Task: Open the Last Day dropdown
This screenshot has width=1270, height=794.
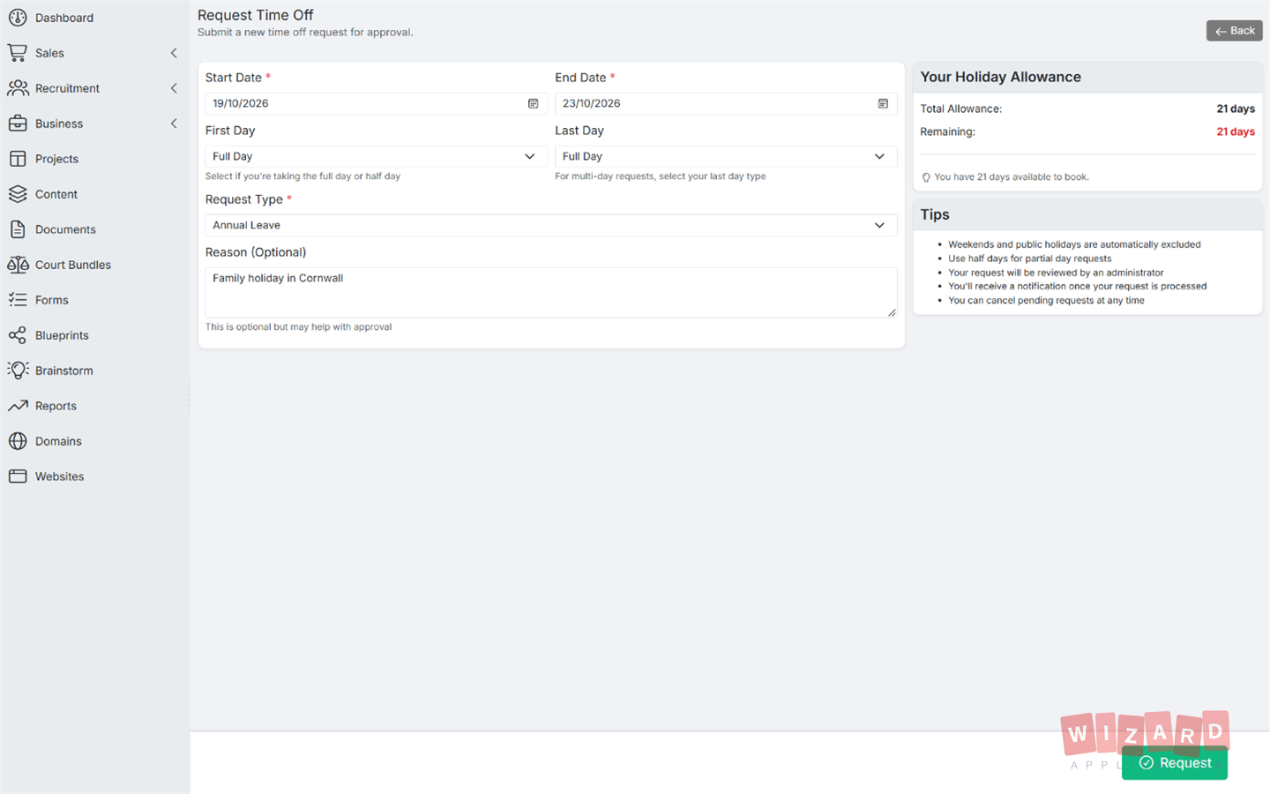Action: pyautogui.click(x=726, y=156)
